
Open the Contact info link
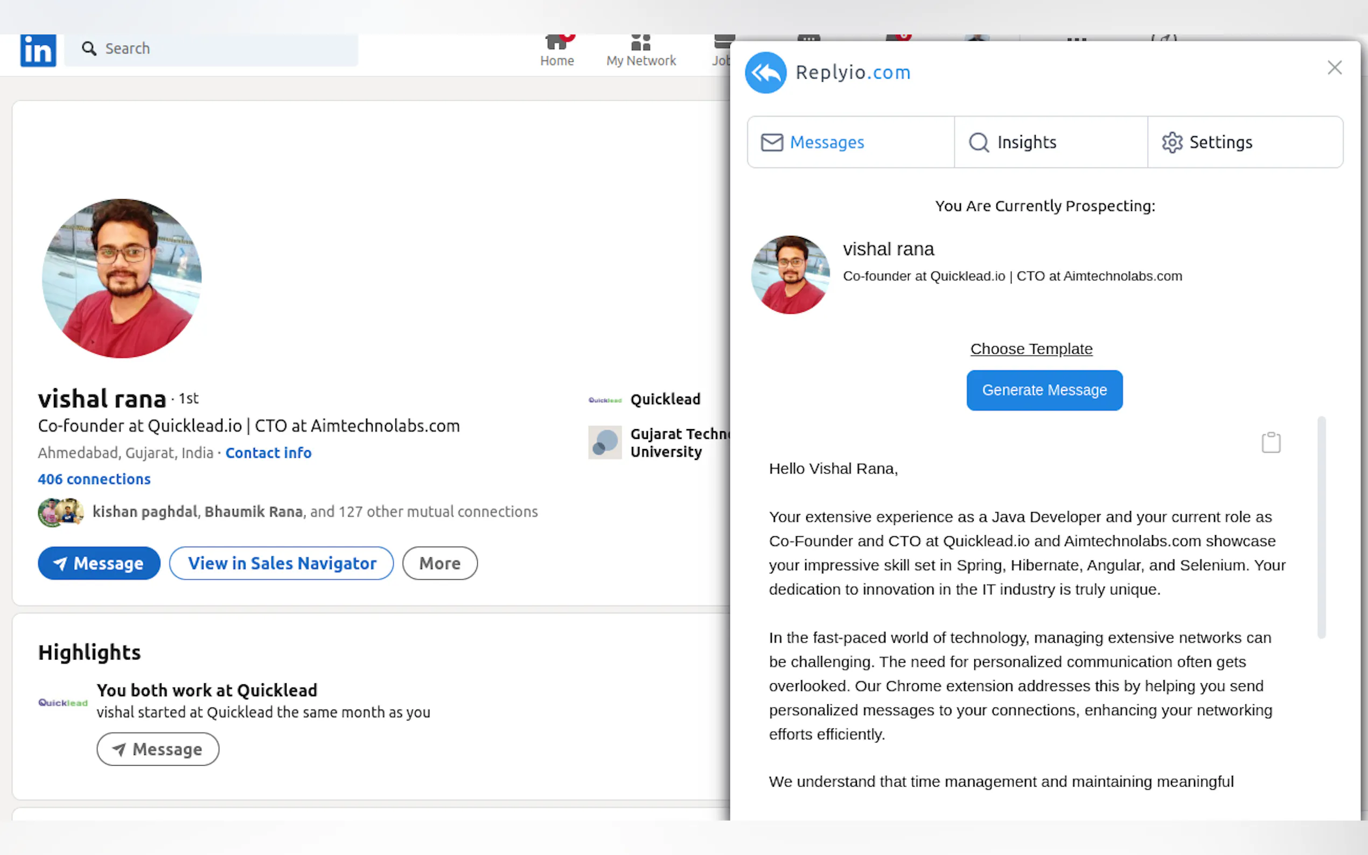(x=268, y=453)
